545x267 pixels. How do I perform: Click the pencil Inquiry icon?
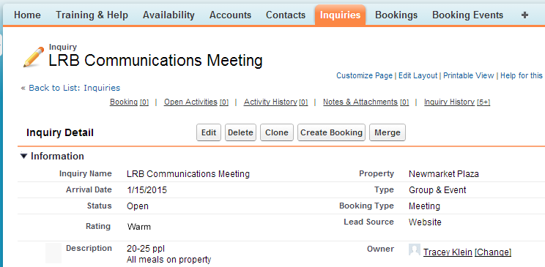pos(34,57)
